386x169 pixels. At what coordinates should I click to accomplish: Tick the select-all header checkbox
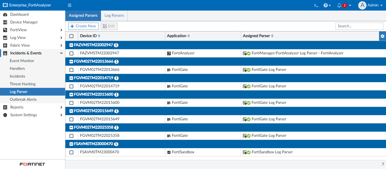pyautogui.click(x=72, y=36)
